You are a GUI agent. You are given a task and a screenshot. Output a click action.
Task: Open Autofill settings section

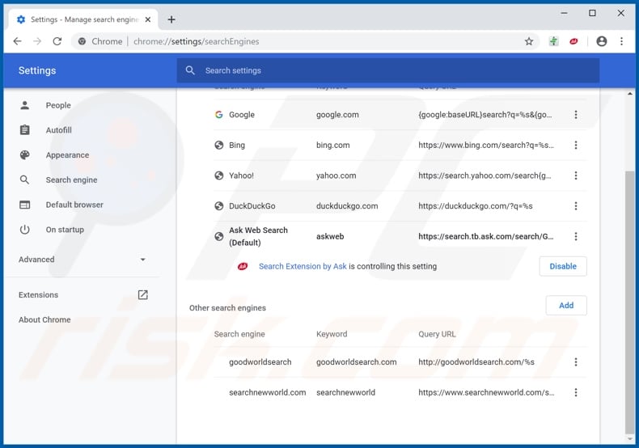coord(59,130)
